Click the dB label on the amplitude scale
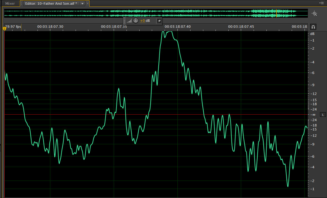 point(312,34)
